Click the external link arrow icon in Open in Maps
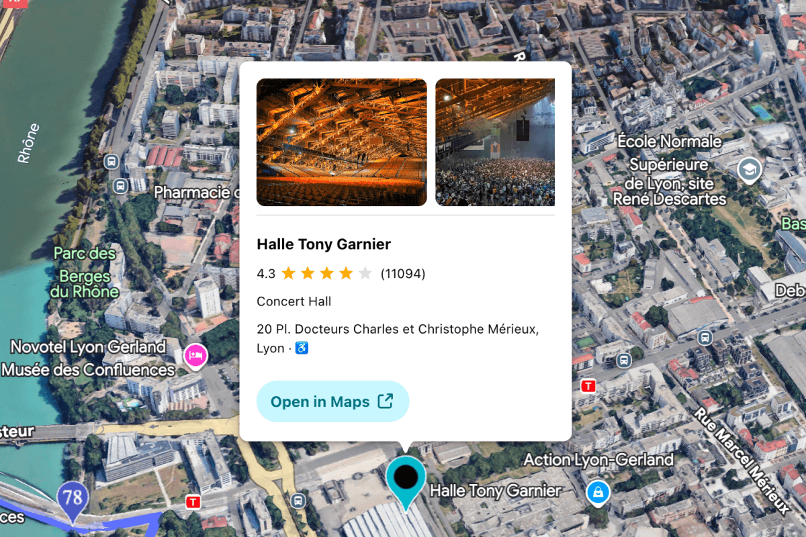Image resolution: width=806 pixels, height=537 pixels. click(386, 401)
